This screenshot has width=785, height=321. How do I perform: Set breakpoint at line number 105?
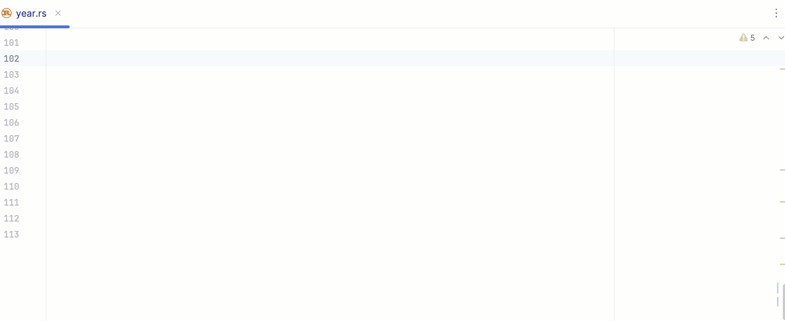(11, 107)
